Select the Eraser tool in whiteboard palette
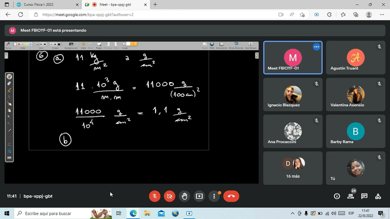 [x=9, y=84]
